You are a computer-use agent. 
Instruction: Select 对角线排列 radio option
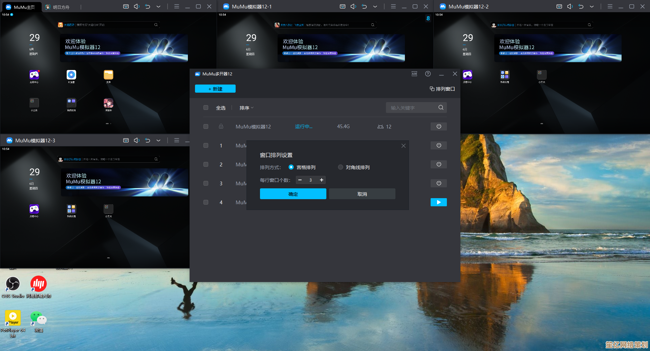[341, 167]
